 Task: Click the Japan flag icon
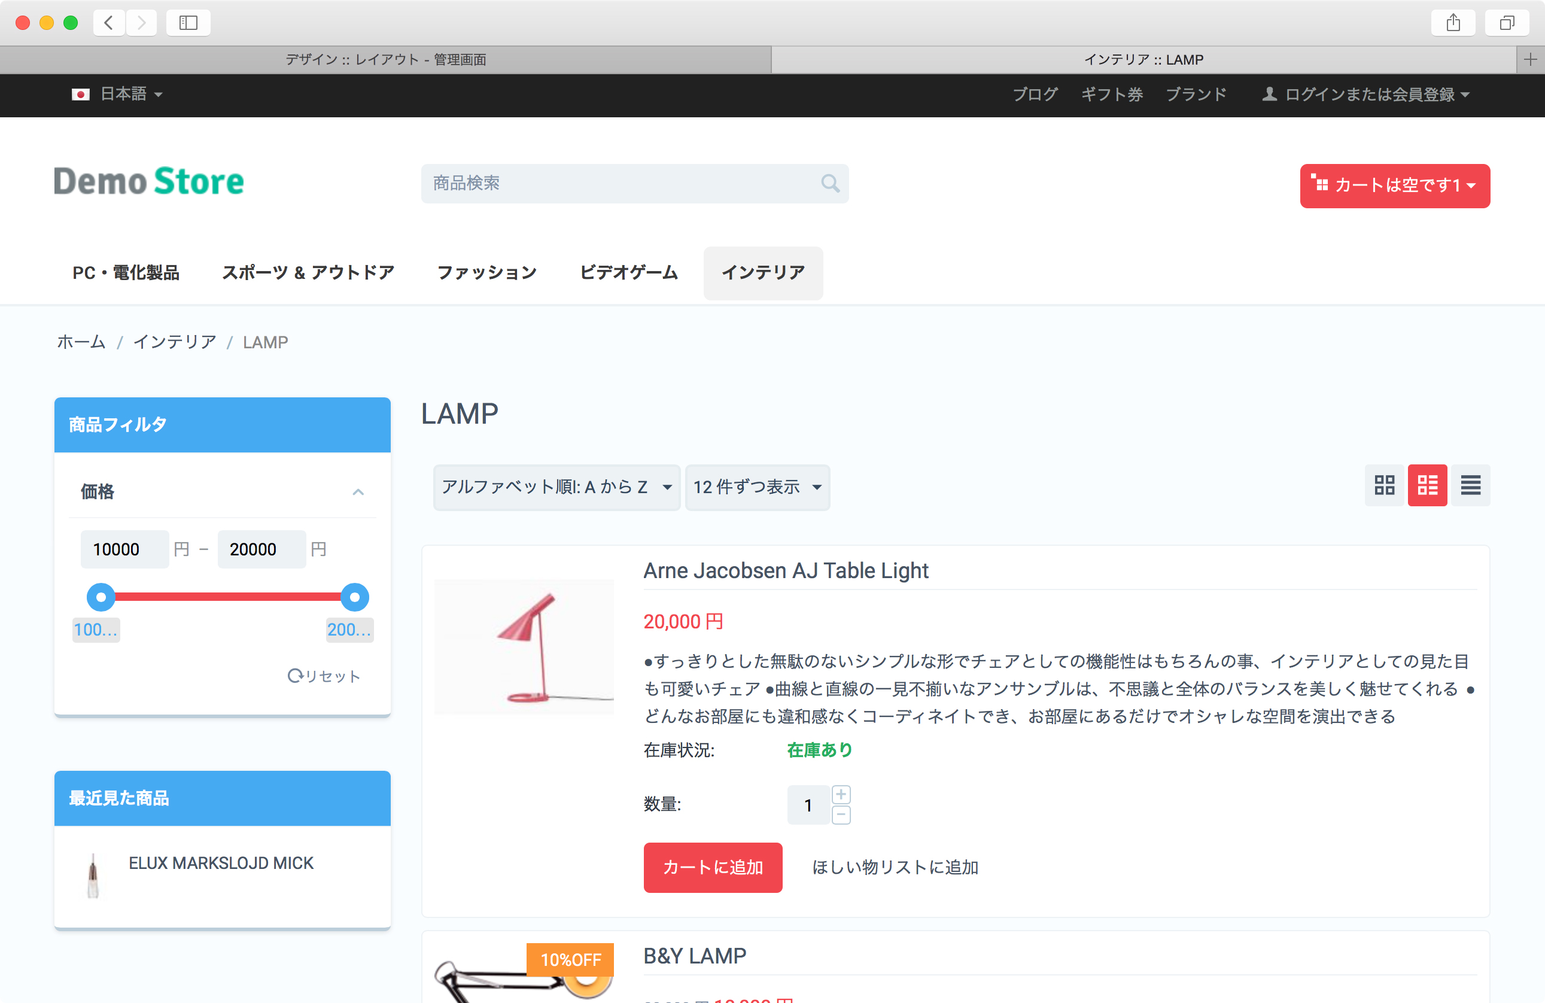[x=81, y=95]
